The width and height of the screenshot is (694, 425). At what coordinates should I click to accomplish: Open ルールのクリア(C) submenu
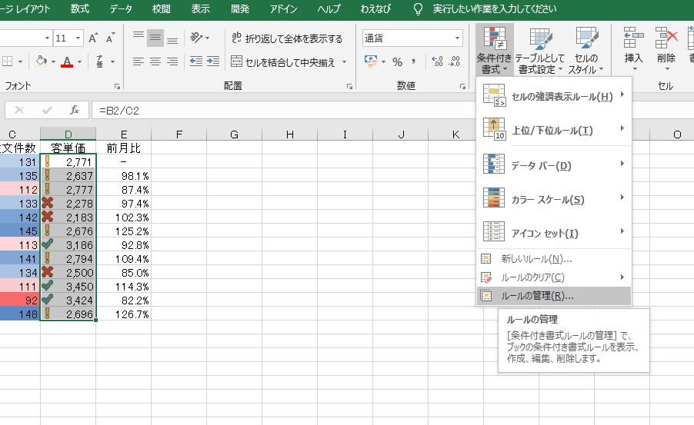(554, 277)
